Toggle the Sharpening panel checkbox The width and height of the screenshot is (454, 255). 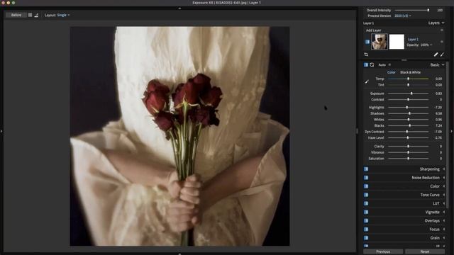pyautogui.click(x=366, y=169)
